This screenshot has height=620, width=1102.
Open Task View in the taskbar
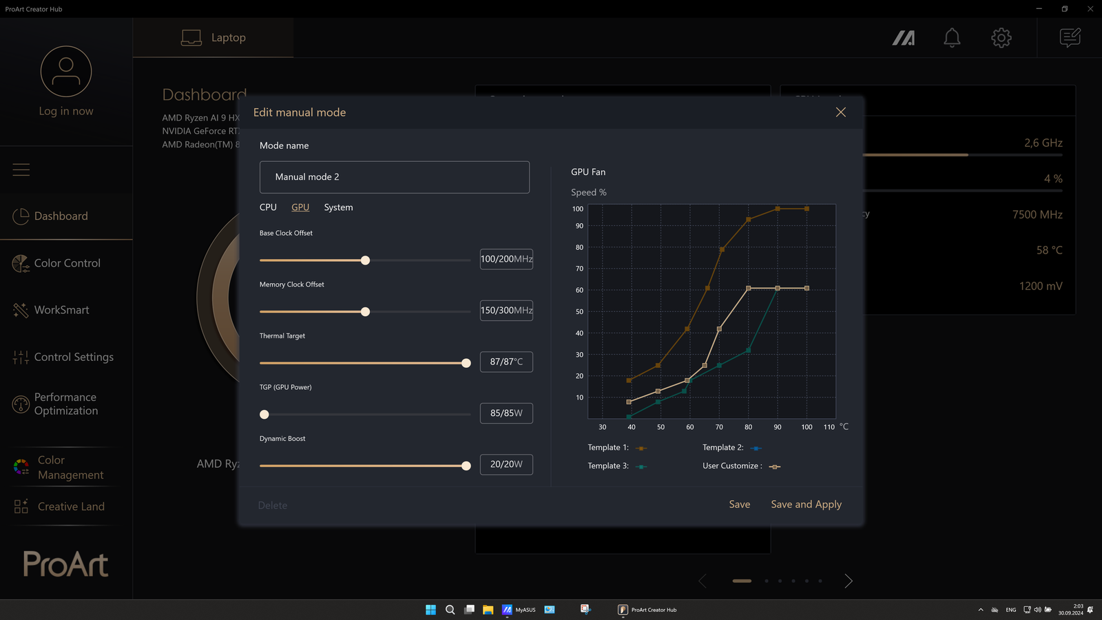[469, 610]
